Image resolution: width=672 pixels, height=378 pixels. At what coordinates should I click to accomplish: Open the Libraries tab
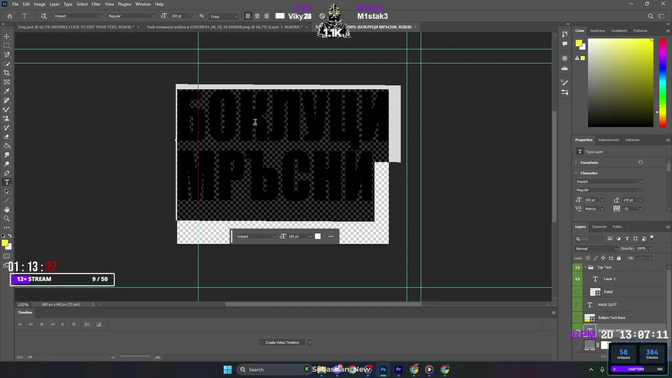pos(632,140)
